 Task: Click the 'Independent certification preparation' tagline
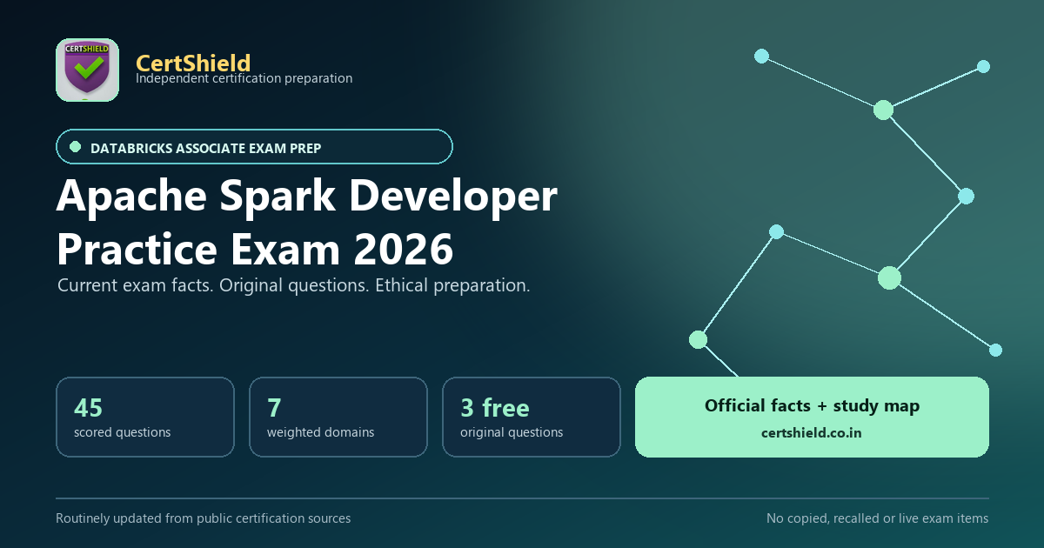click(x=244, y=78)
